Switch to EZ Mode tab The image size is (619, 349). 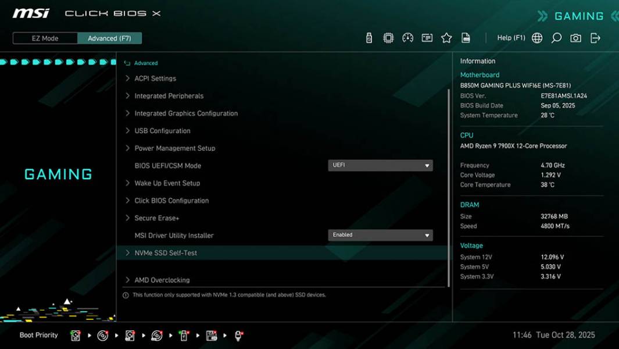click(45, 38)
